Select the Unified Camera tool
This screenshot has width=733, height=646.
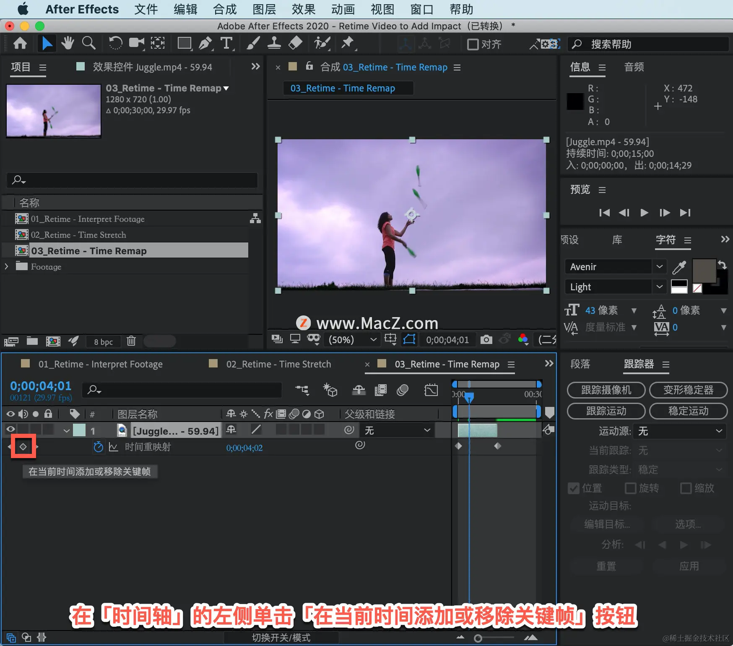(x=136, y=43)
